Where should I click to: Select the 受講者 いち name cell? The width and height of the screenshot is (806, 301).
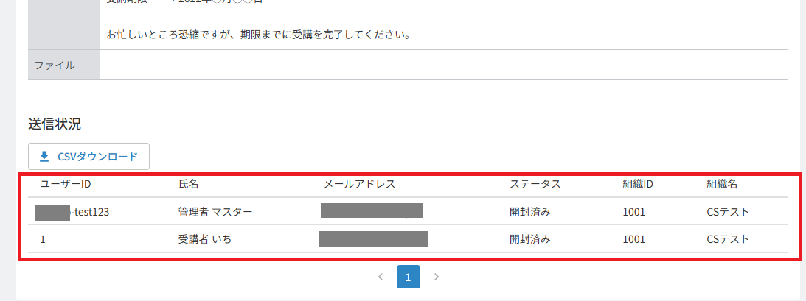[x=204, y=239]
